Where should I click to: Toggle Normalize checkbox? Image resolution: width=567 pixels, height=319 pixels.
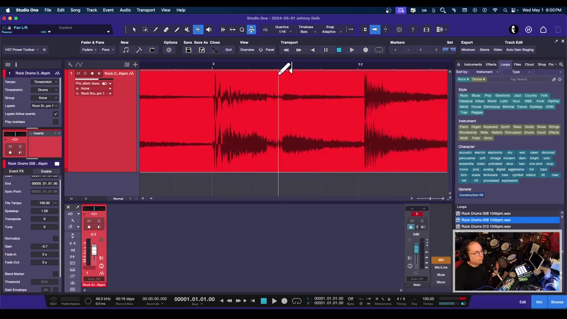55,238
